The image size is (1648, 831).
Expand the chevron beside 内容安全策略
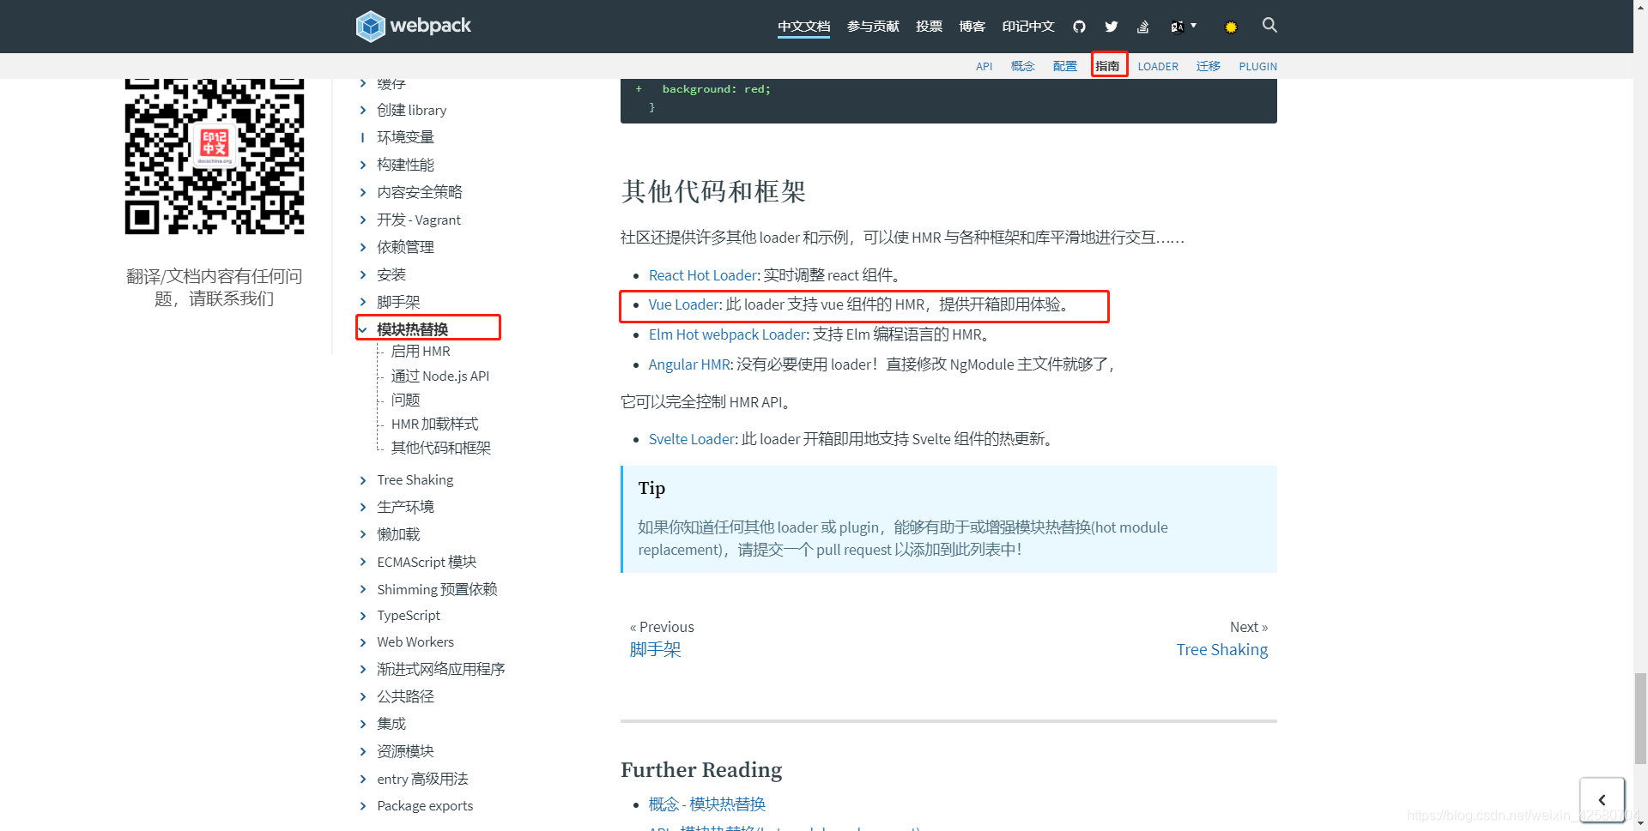(363, 192)
